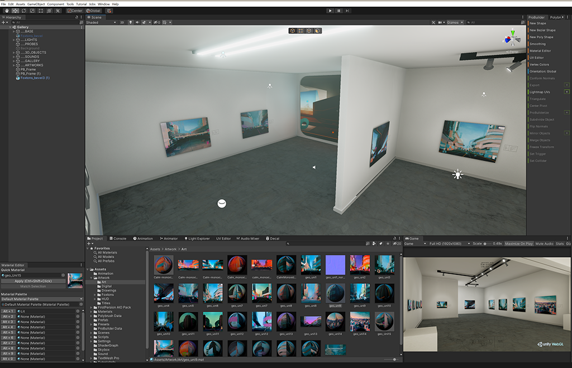Switch to the Light Explorer tab

tap(197, 239)
